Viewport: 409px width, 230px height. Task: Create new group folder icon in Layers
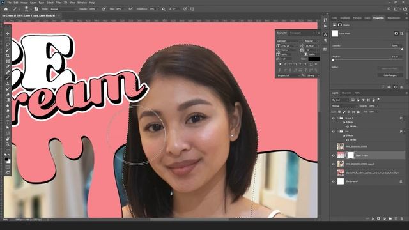tap(390, 218)
